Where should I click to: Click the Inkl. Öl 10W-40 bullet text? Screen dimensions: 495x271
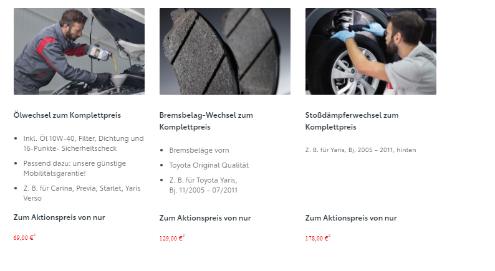tap(84, 143)
